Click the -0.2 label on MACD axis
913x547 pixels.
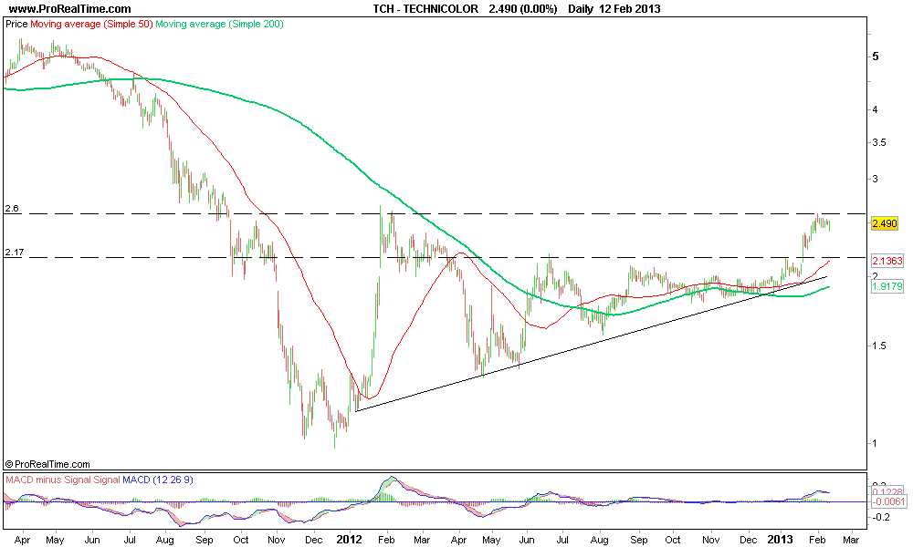882,517
